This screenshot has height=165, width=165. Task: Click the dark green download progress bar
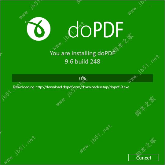[82, 78]
